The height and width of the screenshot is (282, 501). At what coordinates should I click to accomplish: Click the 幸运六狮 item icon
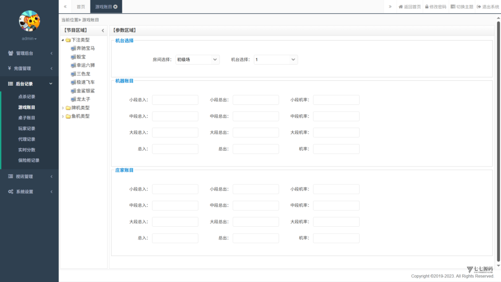pos(73,65)
